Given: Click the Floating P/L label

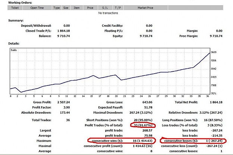Looking at the screenshot, I should coord(114,31).
